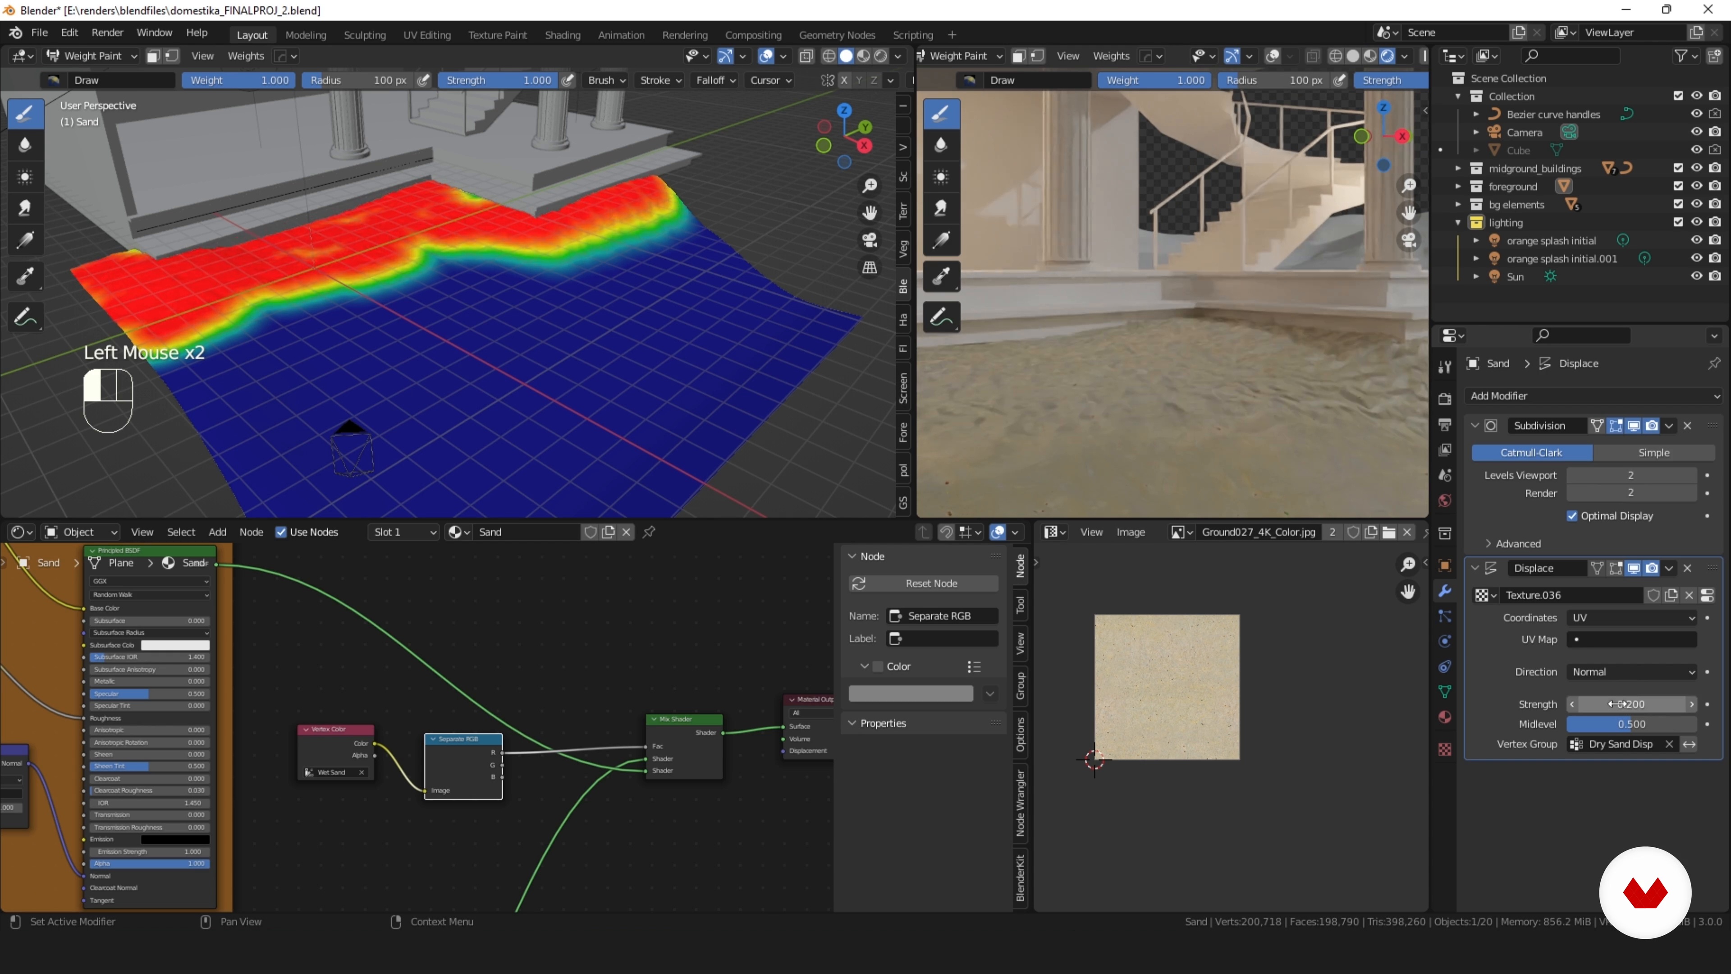Click the Levels Viewport value field

click(x=1632, y=475)
